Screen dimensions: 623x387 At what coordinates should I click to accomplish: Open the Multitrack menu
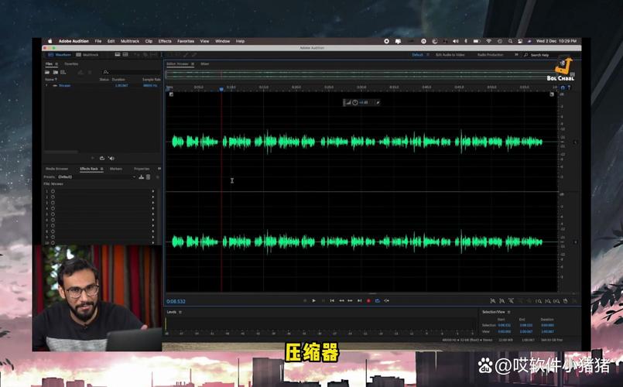[x=130, y=41]
